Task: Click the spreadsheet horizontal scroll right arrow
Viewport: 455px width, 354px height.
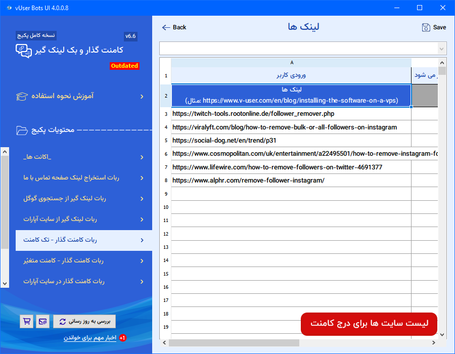Action: tap(434, 343)
